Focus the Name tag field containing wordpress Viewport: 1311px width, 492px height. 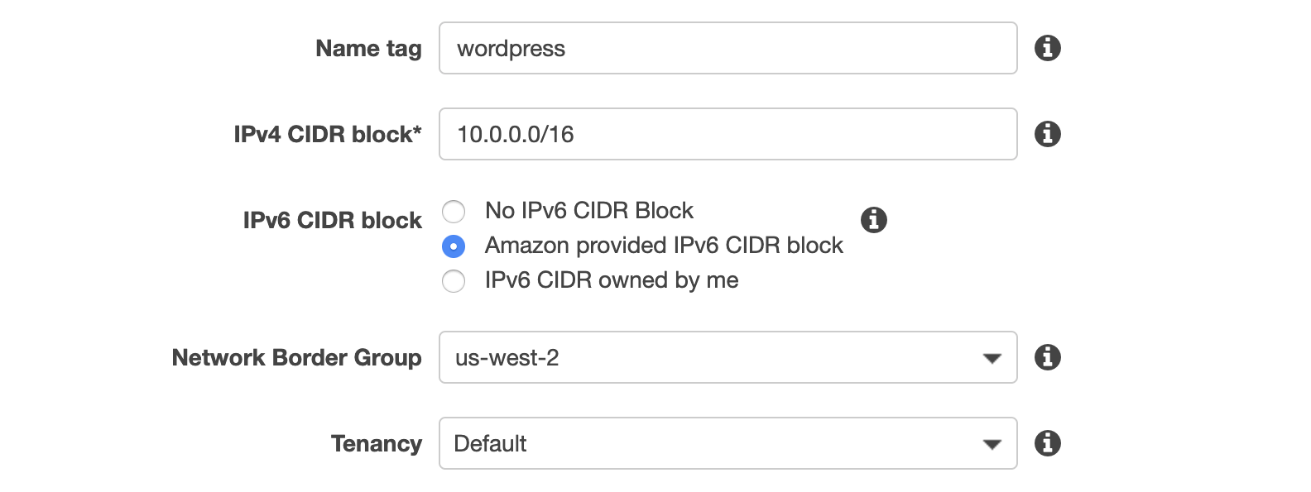728,48
